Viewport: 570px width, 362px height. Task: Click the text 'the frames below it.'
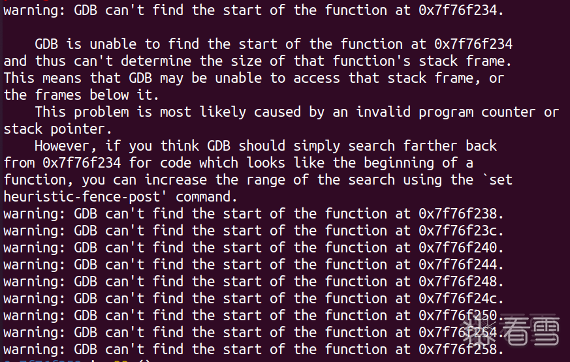(x=82, y=95)
